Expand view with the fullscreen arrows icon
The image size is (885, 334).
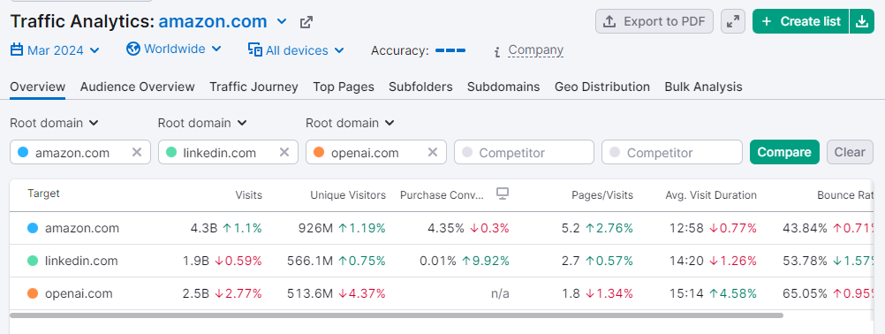732,21
